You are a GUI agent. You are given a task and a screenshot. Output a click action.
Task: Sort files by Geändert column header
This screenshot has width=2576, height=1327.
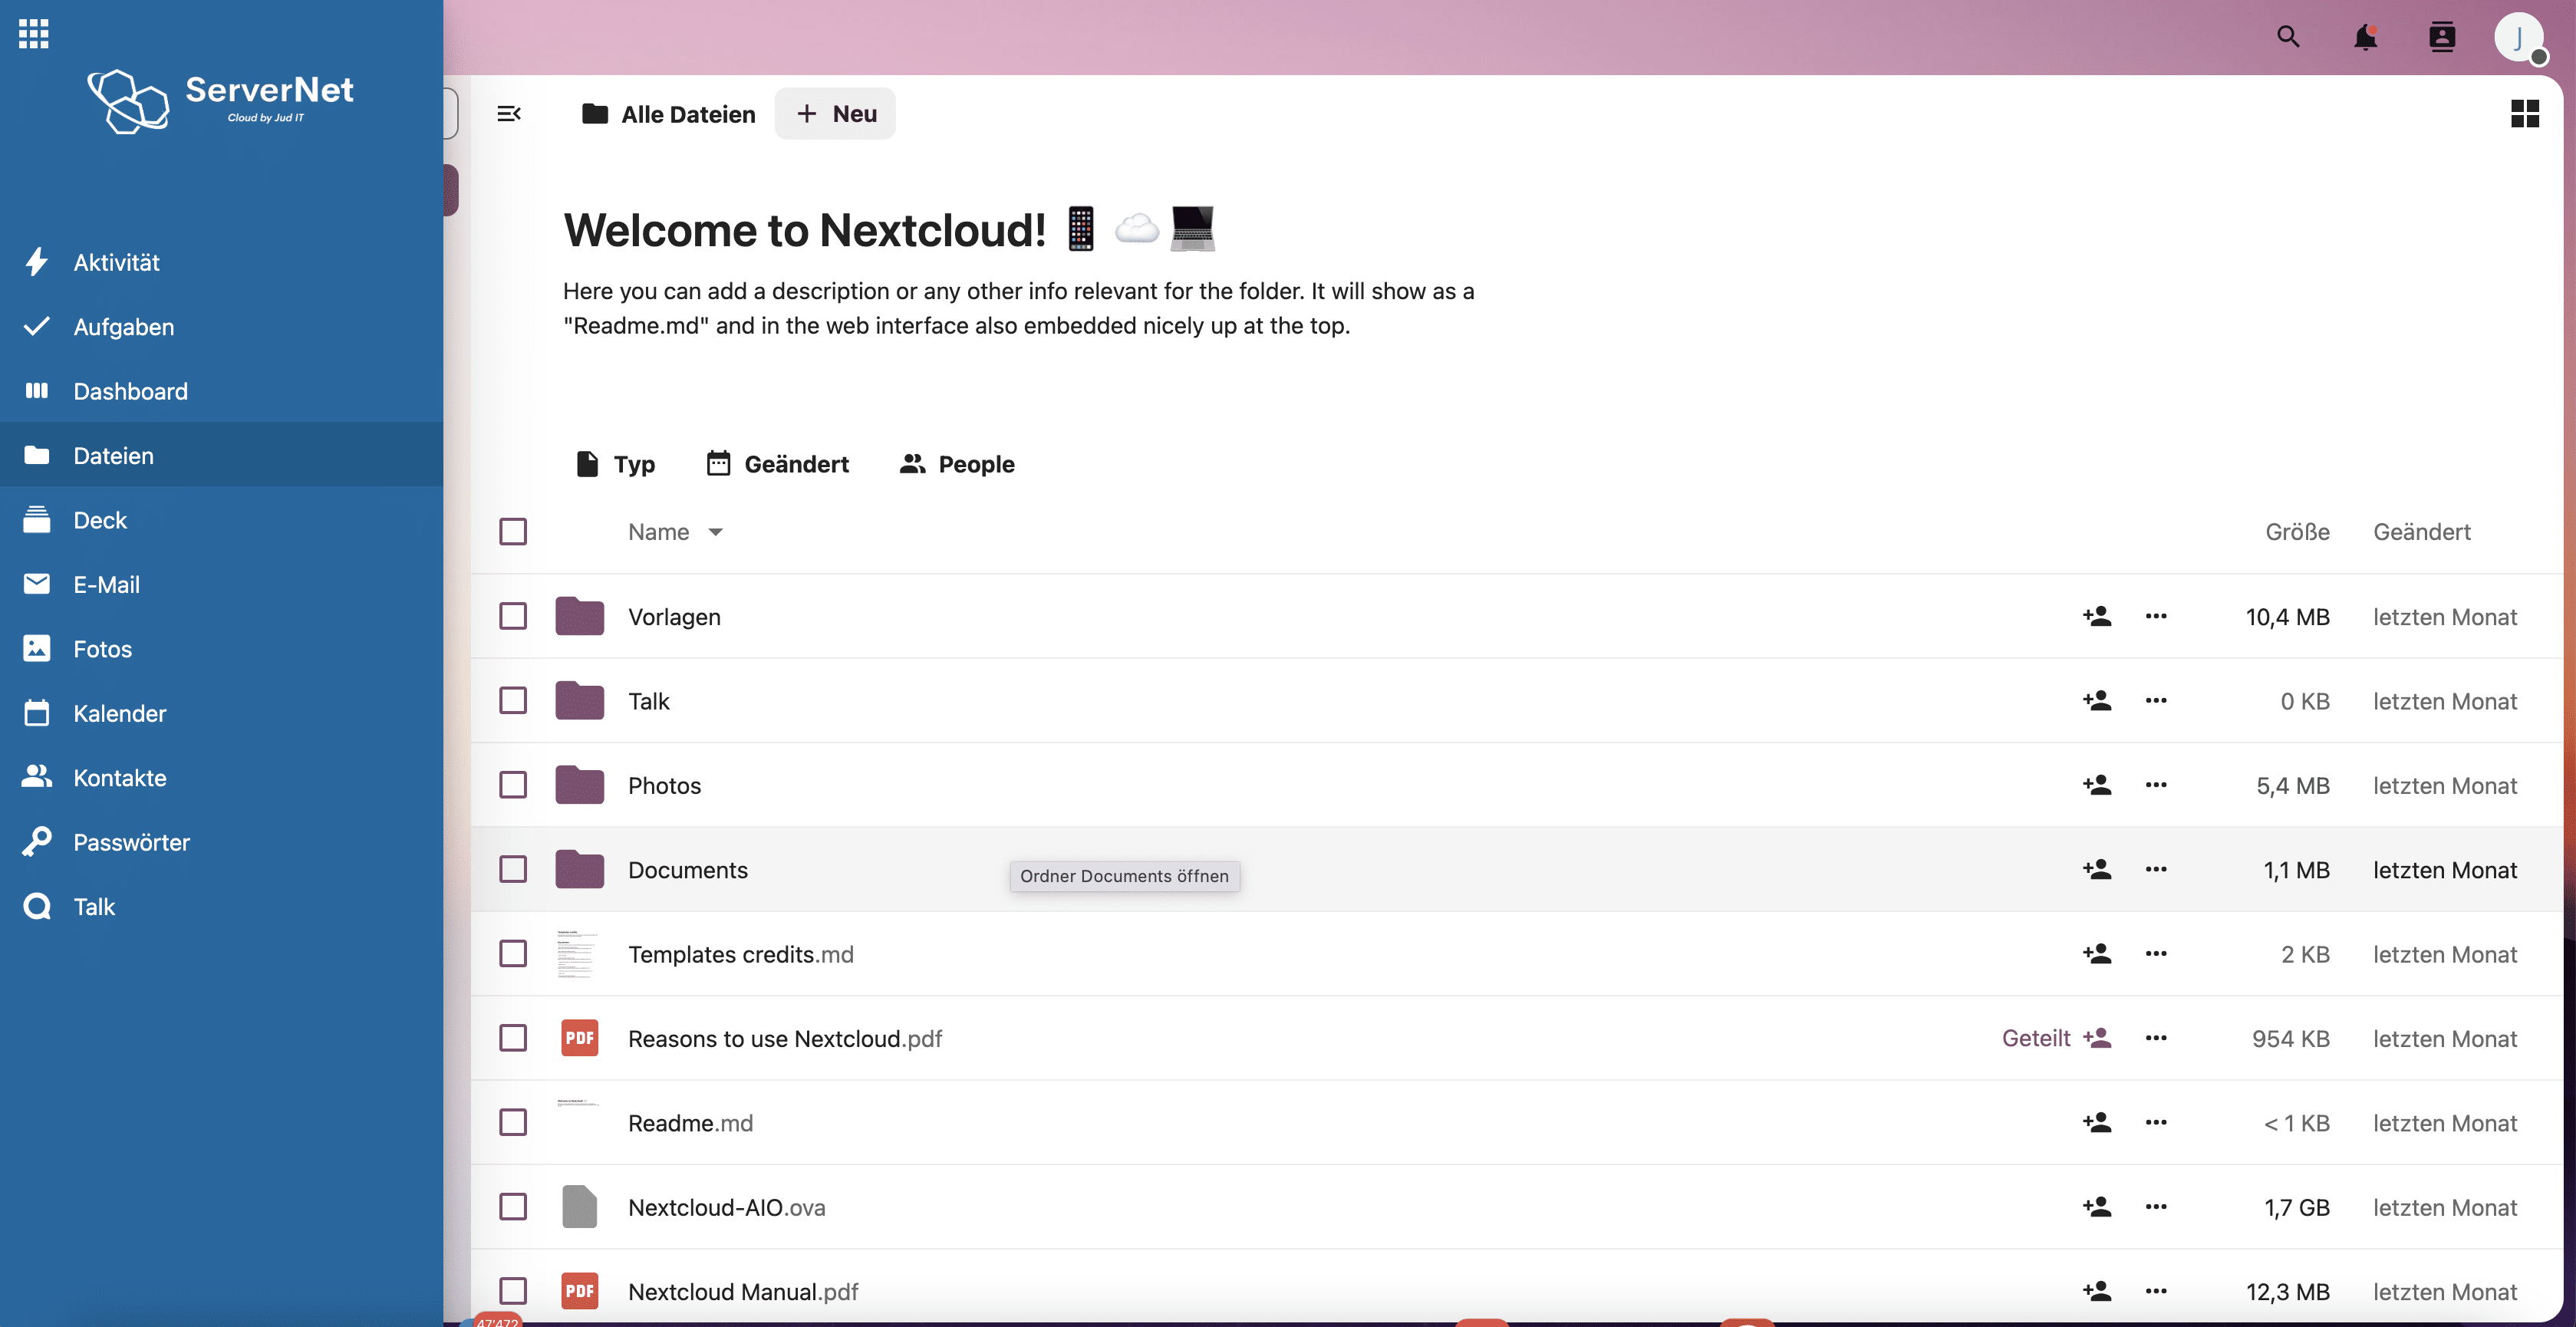point(2421,532)
